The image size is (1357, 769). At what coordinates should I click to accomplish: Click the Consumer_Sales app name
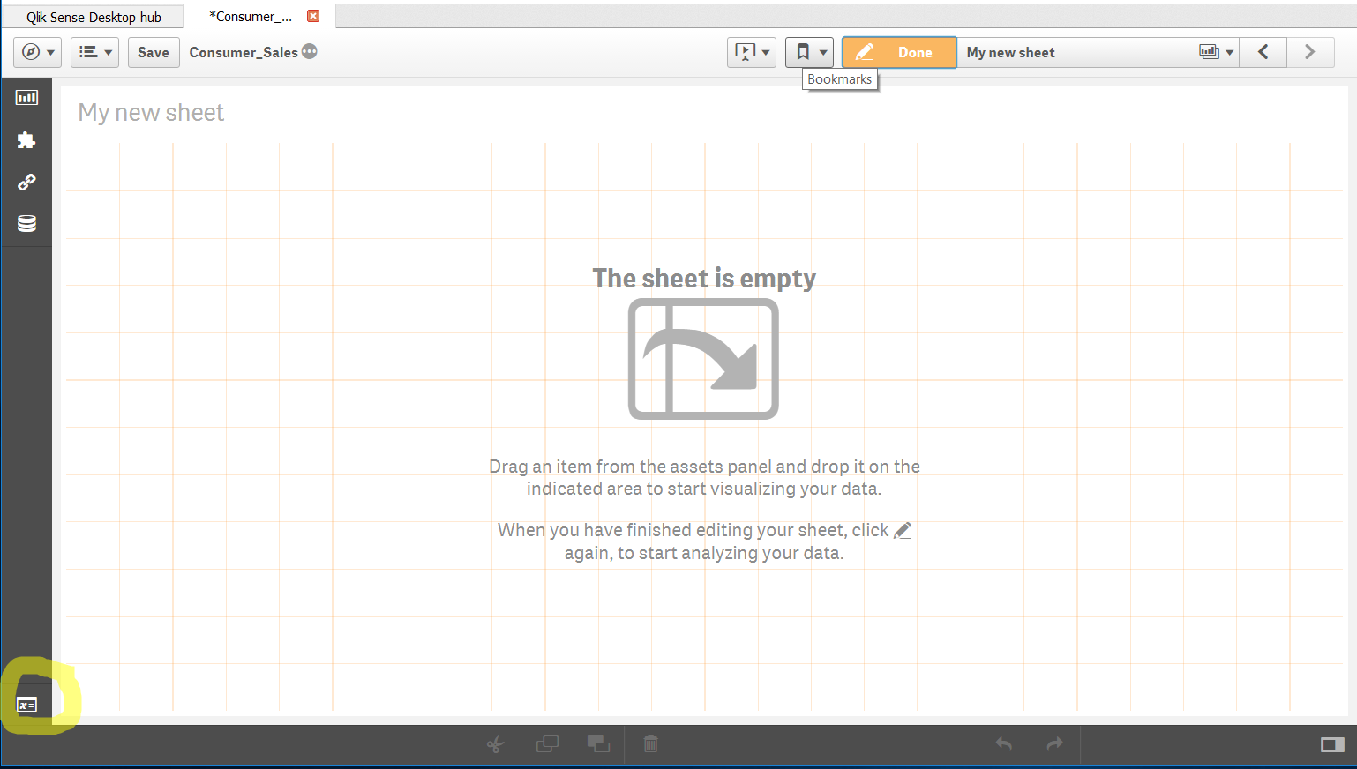click(244, 53)
